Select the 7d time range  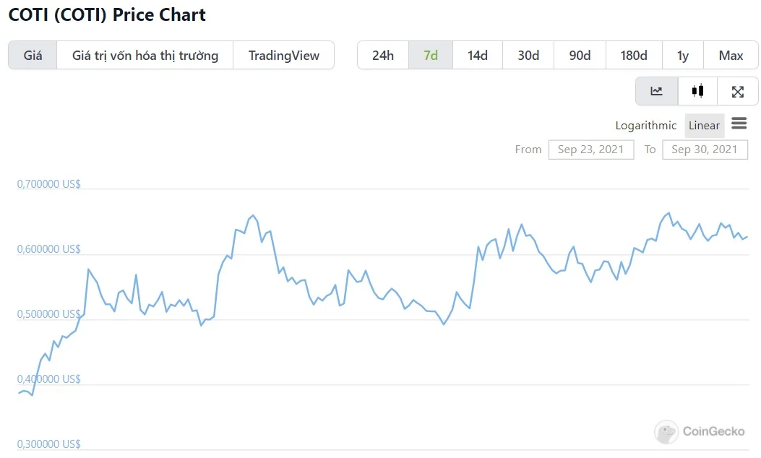pos(431,56)
